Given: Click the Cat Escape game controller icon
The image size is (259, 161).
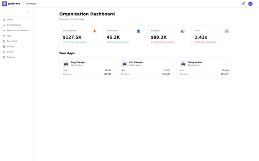Looking at the screenshot, I should point(125,64).
